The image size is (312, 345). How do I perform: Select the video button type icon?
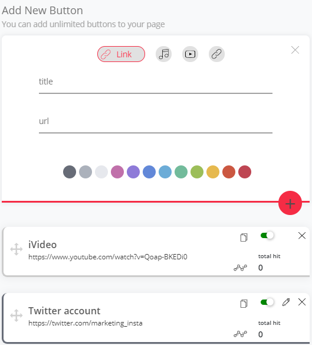[x=190, y=54]
